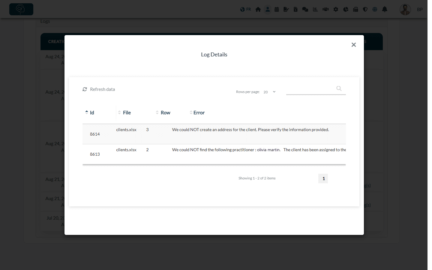The height and width of the screenshot is (270, 432).
Task: Open the BP user menu
Action: click(420, 10)
